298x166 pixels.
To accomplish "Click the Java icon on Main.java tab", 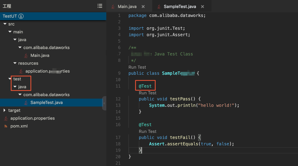I will 113,7.
